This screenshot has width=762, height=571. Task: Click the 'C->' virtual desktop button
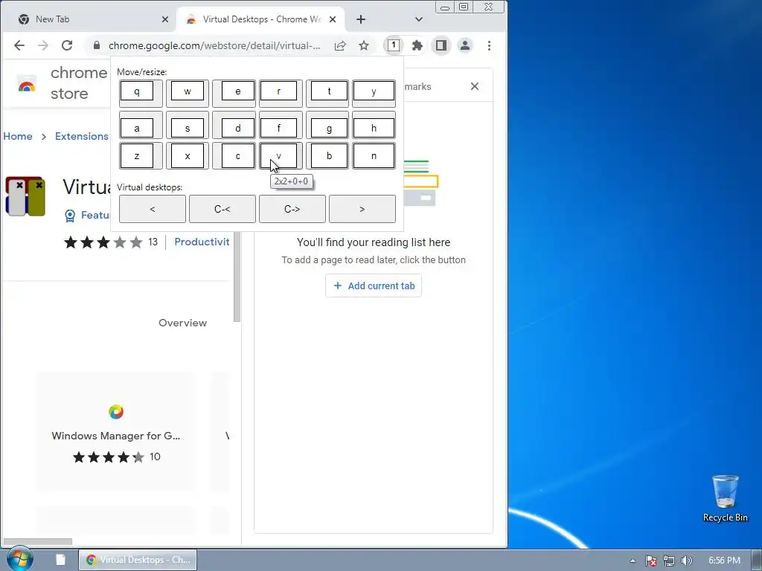click(292, 209)
